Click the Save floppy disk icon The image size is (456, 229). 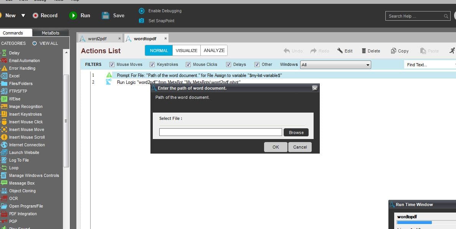pos(106,15)
